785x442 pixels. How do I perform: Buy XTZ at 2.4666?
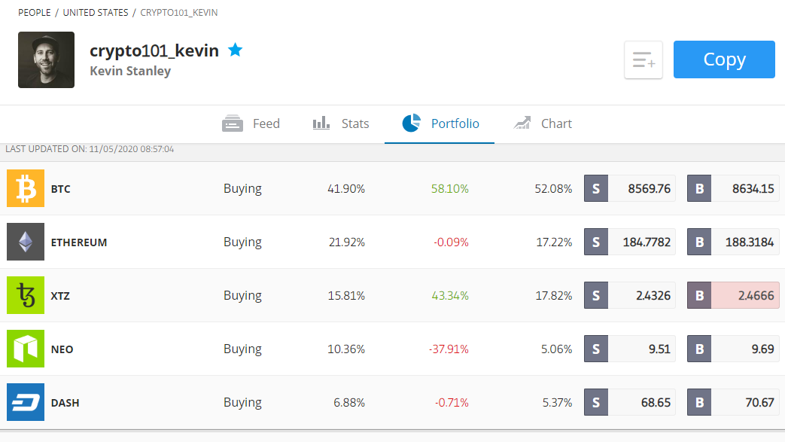pos(733,295)
